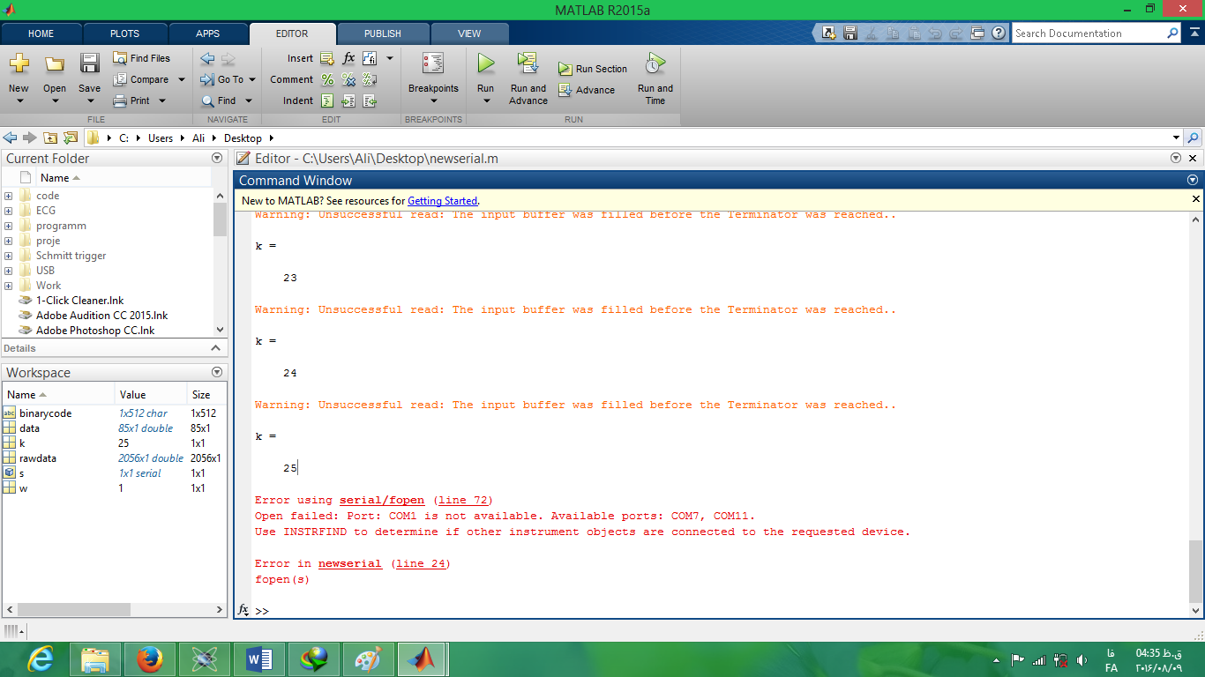Switch to the PUBLISH tab
The width and height of the screenshot is (1205, 677).
pyautogui.click(x=383, y=33)
